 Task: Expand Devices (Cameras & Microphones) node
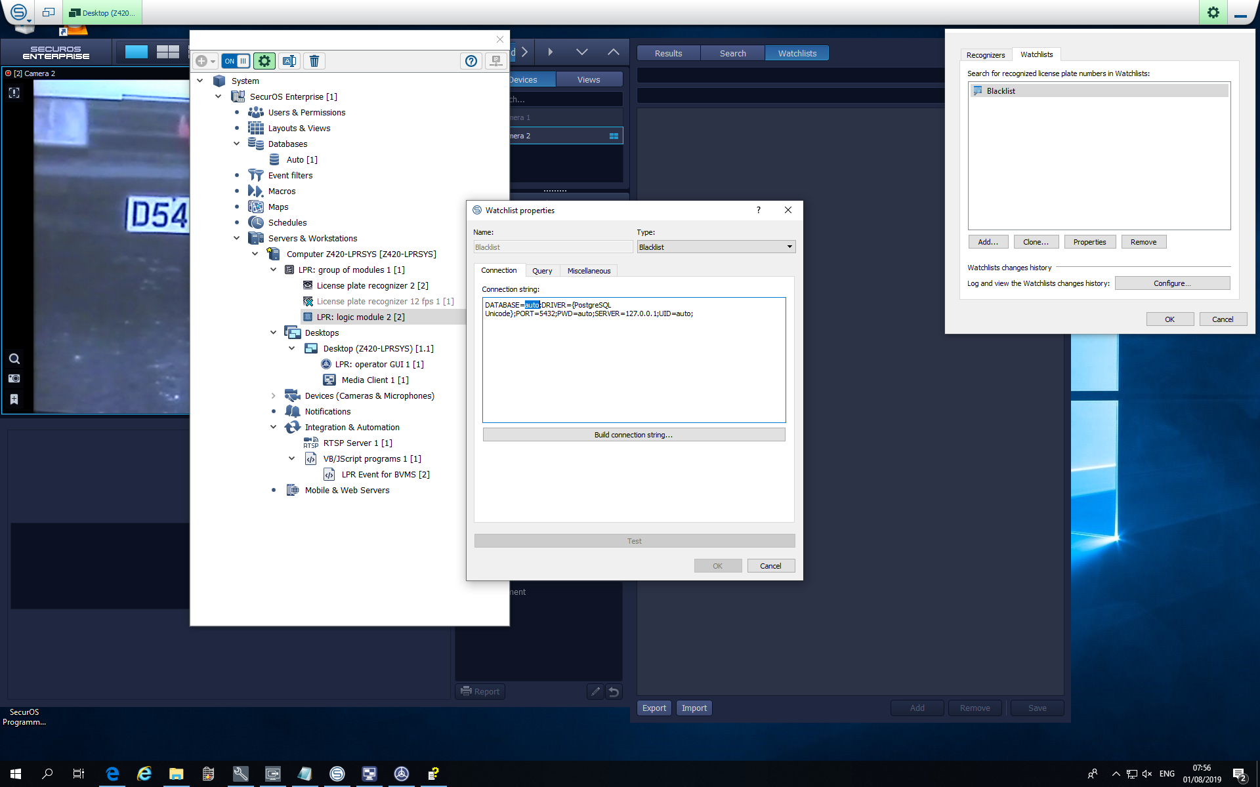click(x=274, y=395)
